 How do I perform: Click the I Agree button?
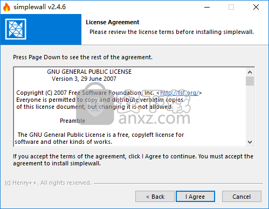(x=195, y=197)
